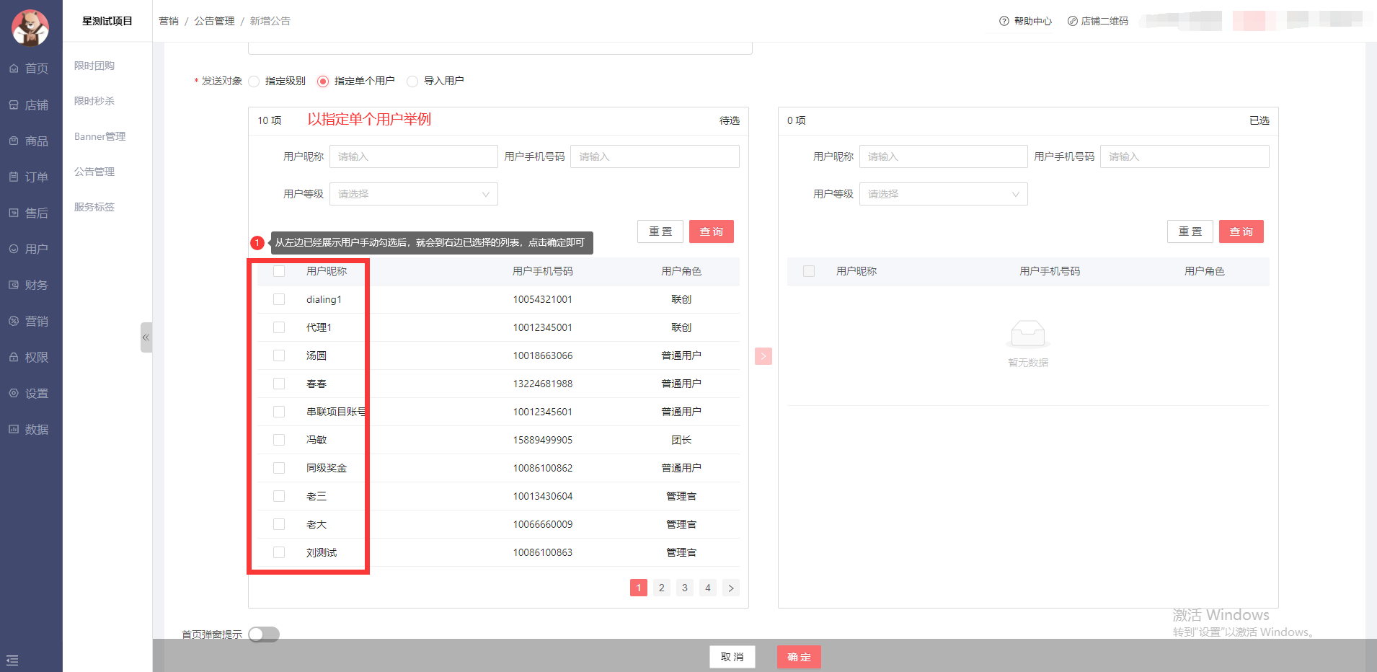The height and width of the screenshot is (672, 1377).
Task: Open 公告管理 in the submenu
Action: coord(94,172)
